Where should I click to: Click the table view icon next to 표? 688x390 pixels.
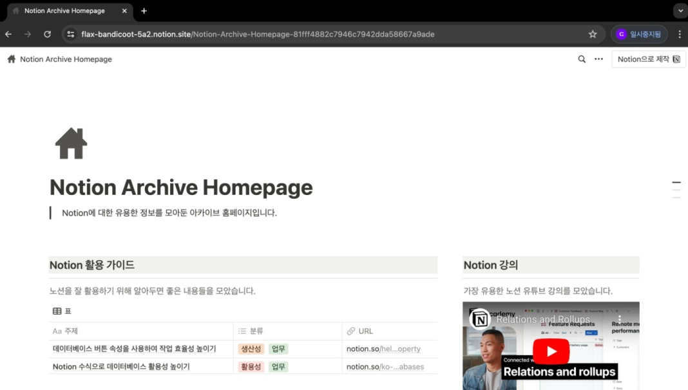57,311
